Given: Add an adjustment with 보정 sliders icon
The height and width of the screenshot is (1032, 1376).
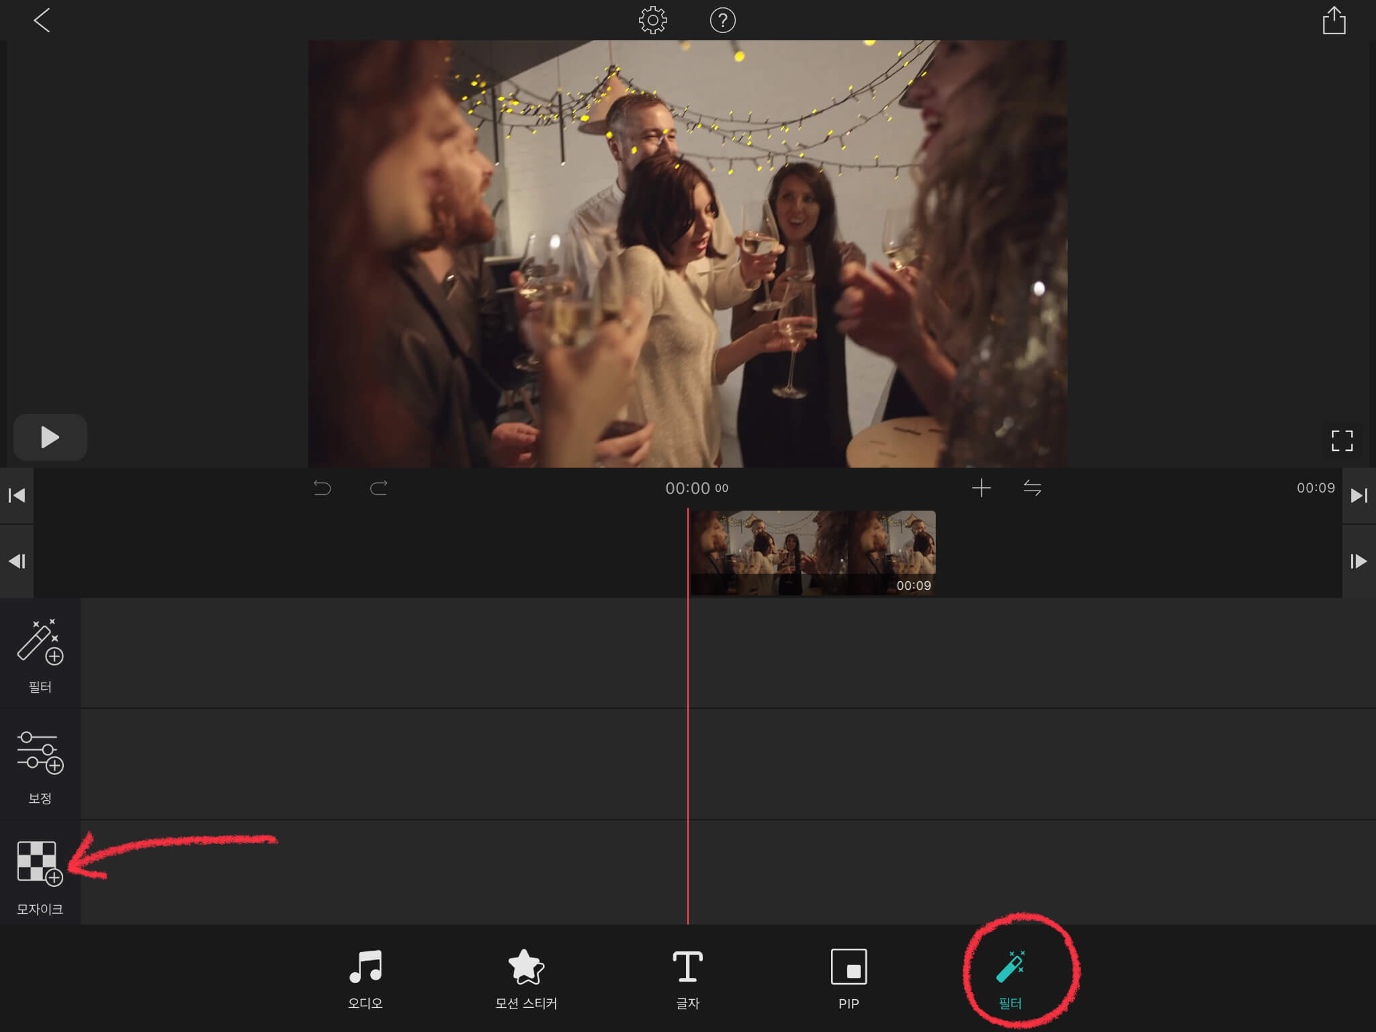Looking at the screenshot, I should tap(40, 752).
